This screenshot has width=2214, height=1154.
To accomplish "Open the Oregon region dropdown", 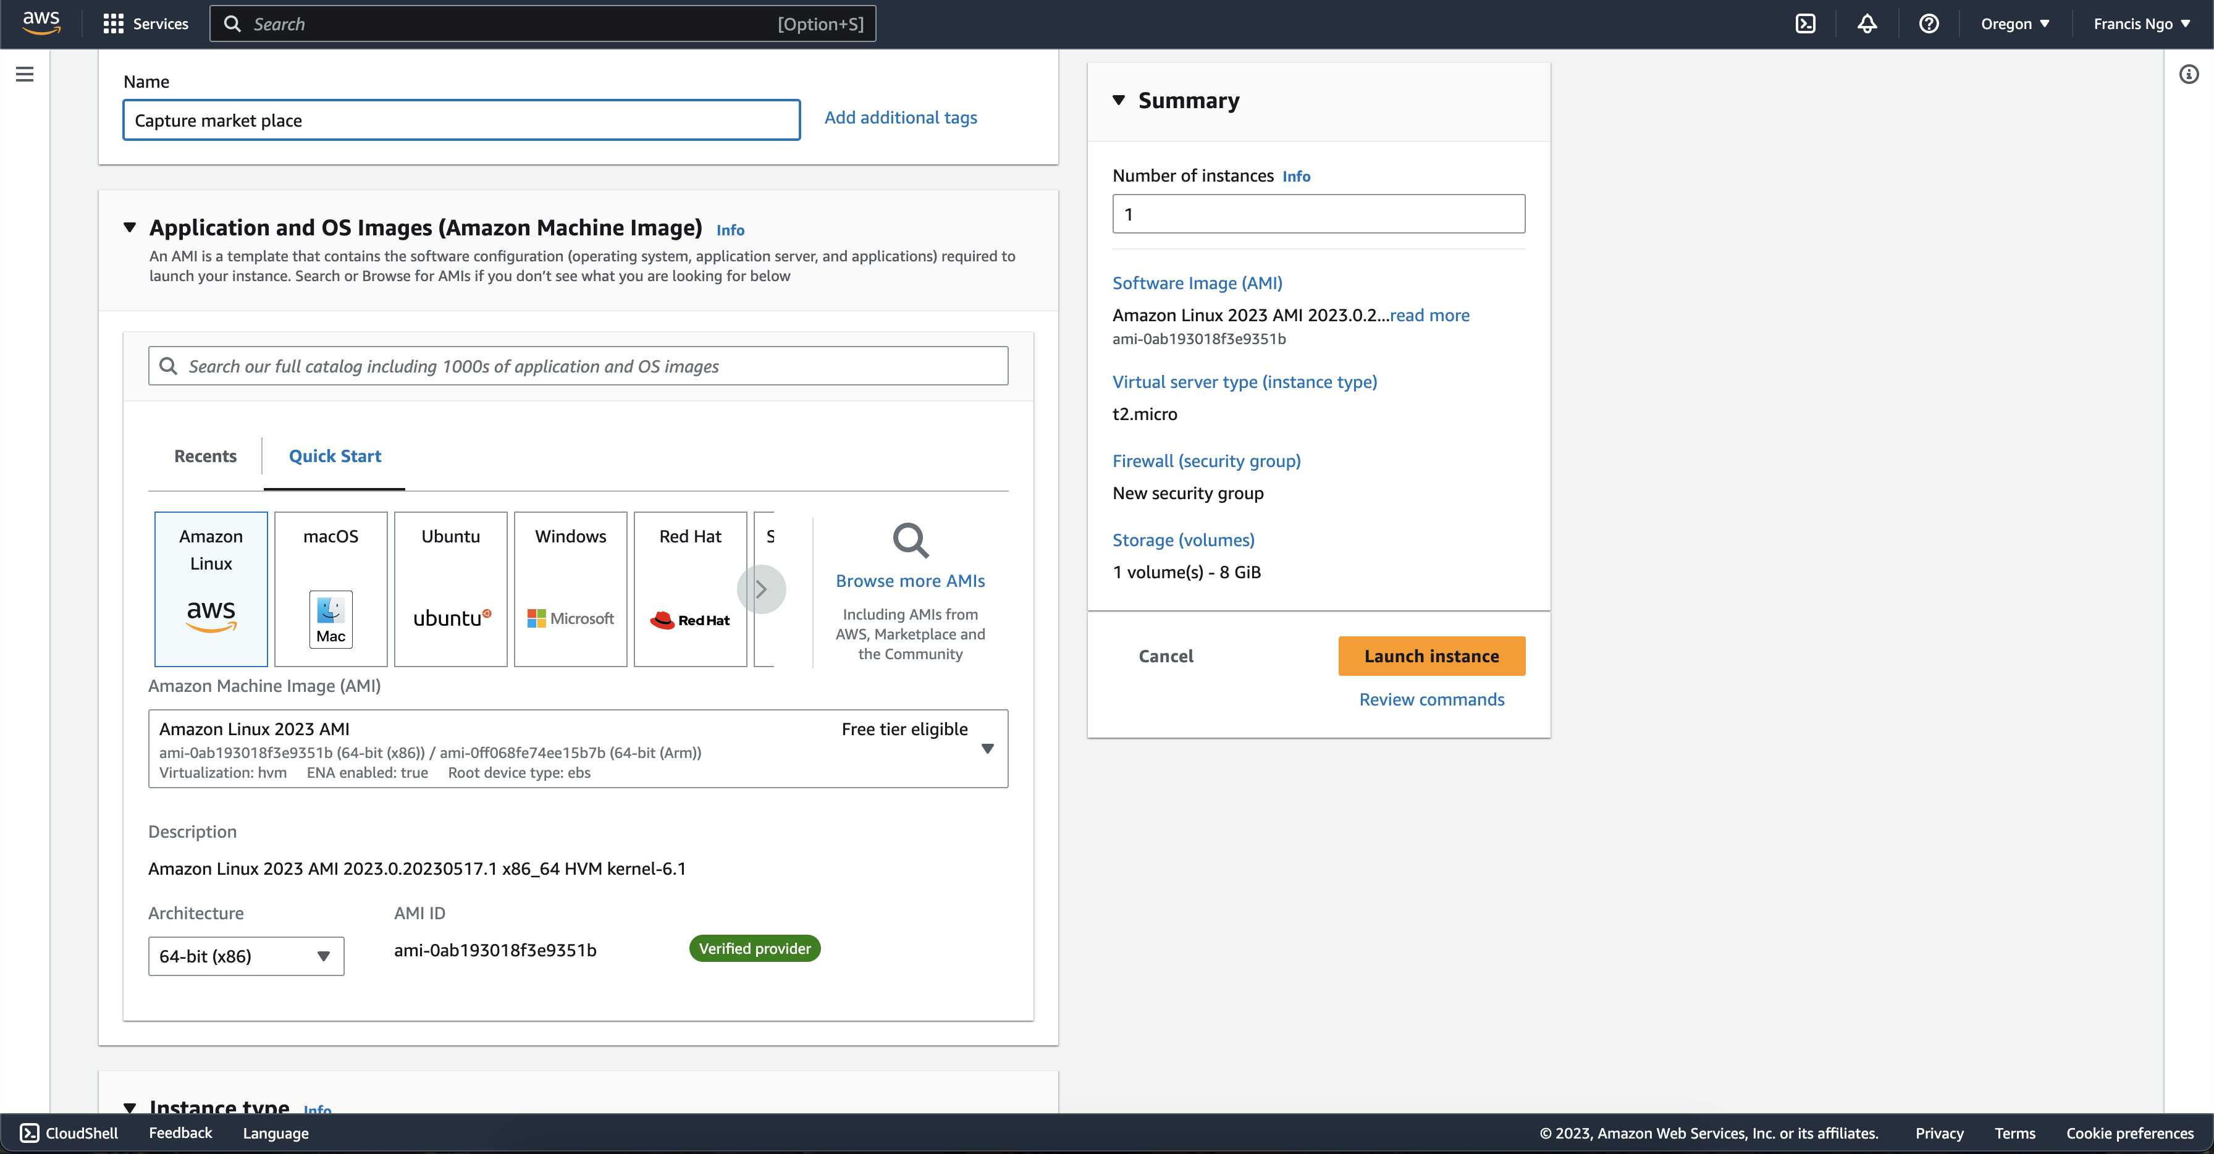I will (x=2014, y=24).
